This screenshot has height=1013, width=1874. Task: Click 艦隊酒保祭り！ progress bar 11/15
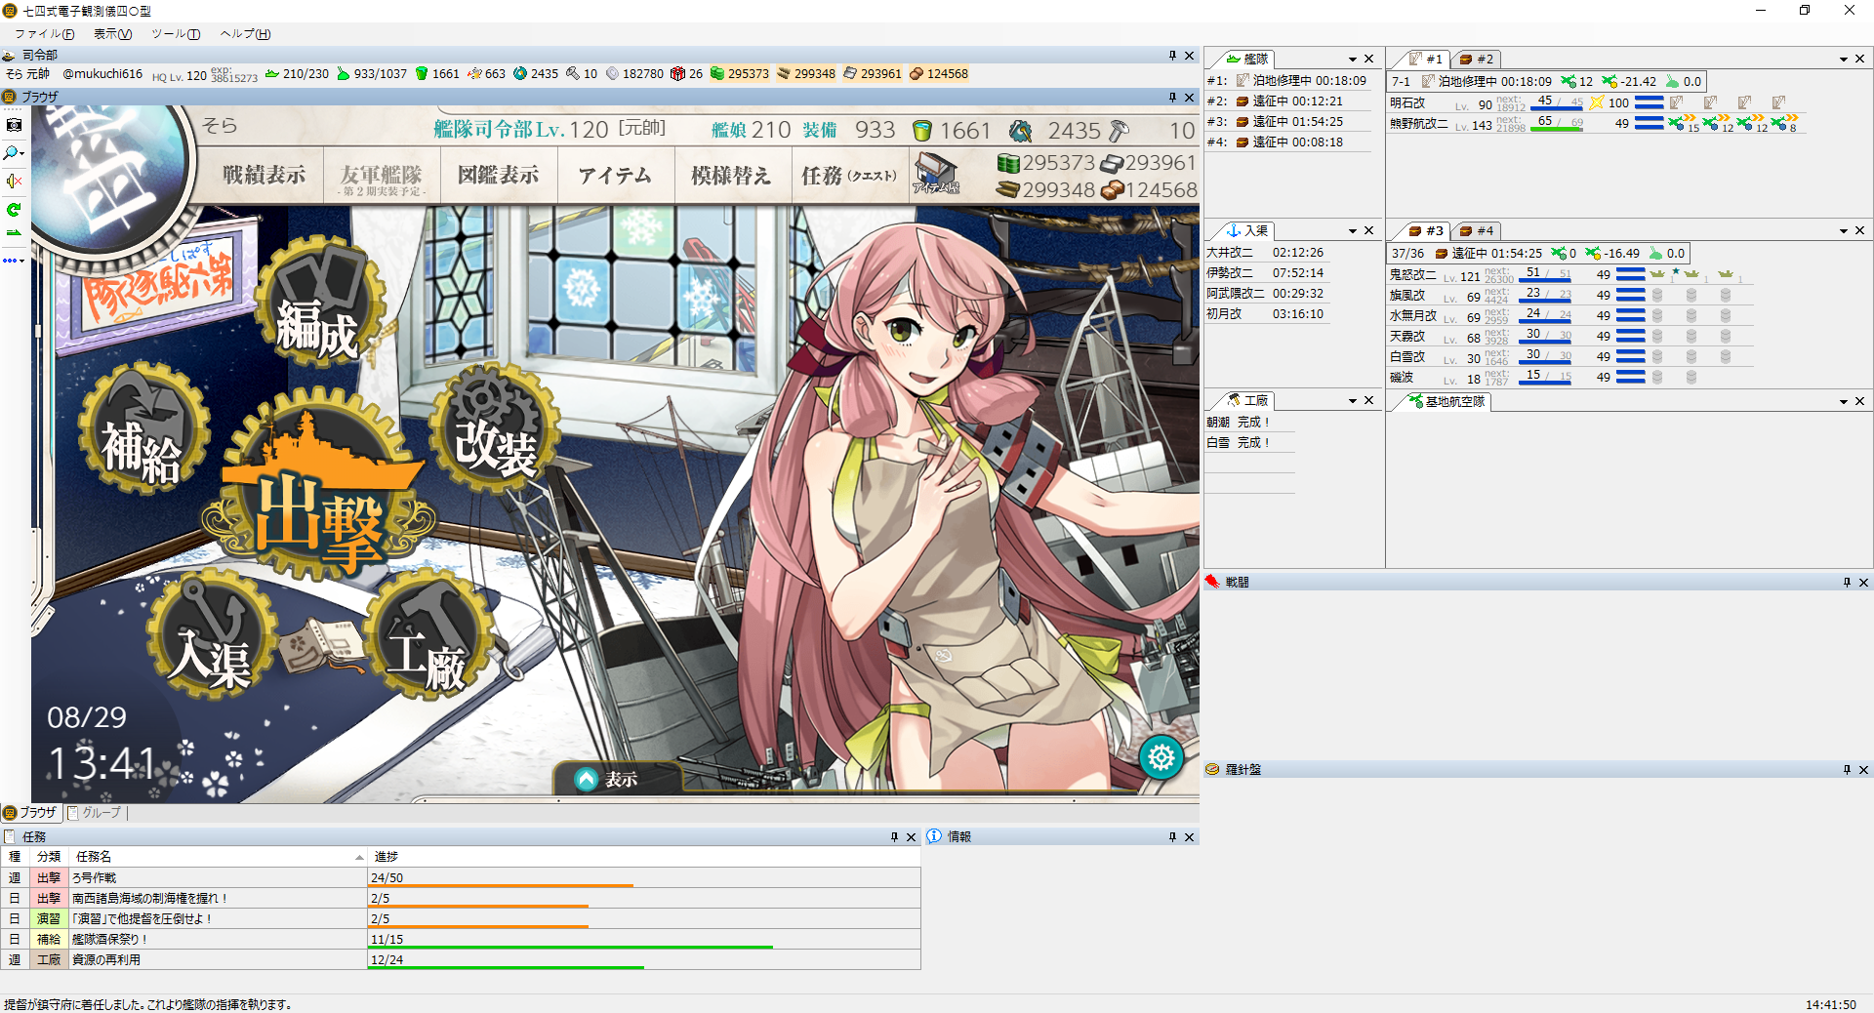pyautogui.click(x=644, y=940)
